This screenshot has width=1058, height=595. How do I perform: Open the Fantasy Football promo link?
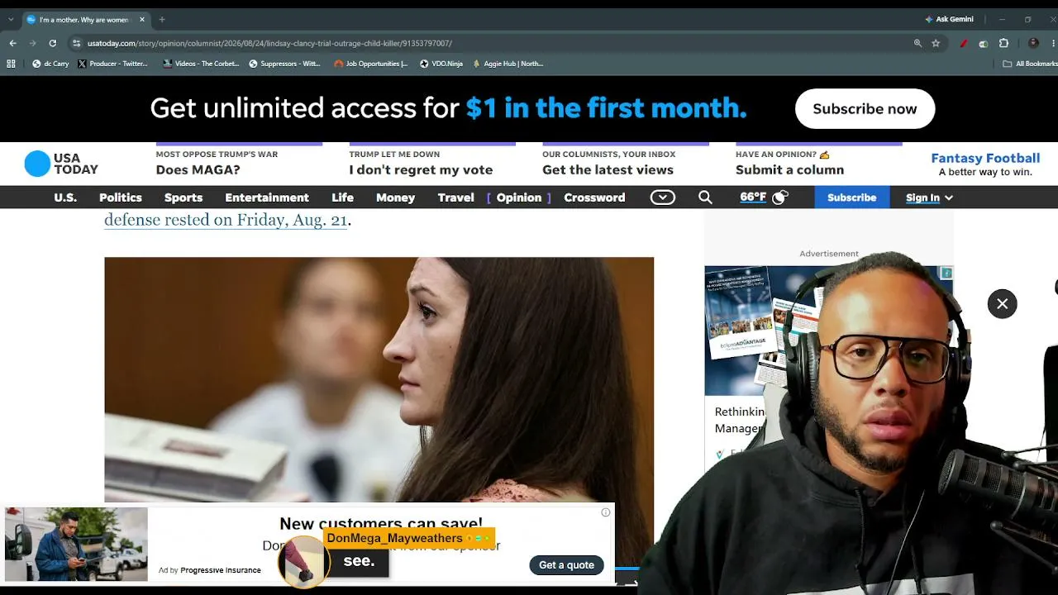point(985,164)
